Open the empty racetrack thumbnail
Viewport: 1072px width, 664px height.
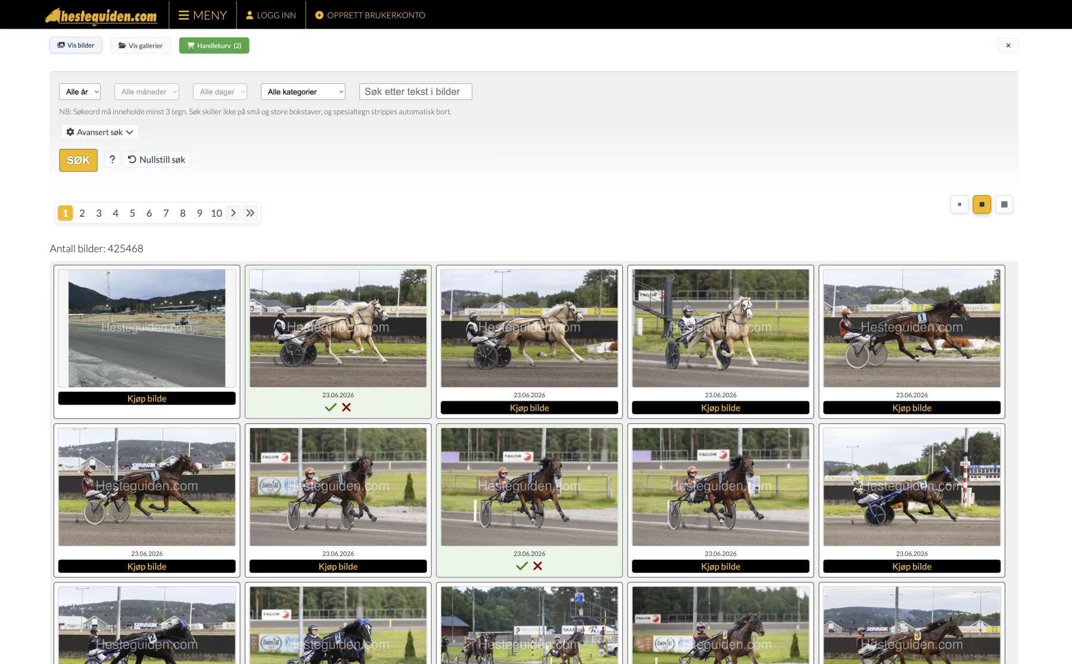(147, 328)
